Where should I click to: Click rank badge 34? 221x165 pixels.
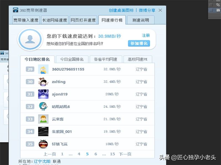click(30, 131)
